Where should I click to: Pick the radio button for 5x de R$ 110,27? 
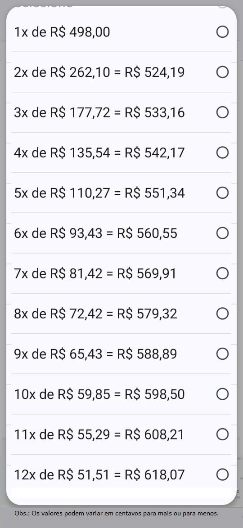coord(222,193)
